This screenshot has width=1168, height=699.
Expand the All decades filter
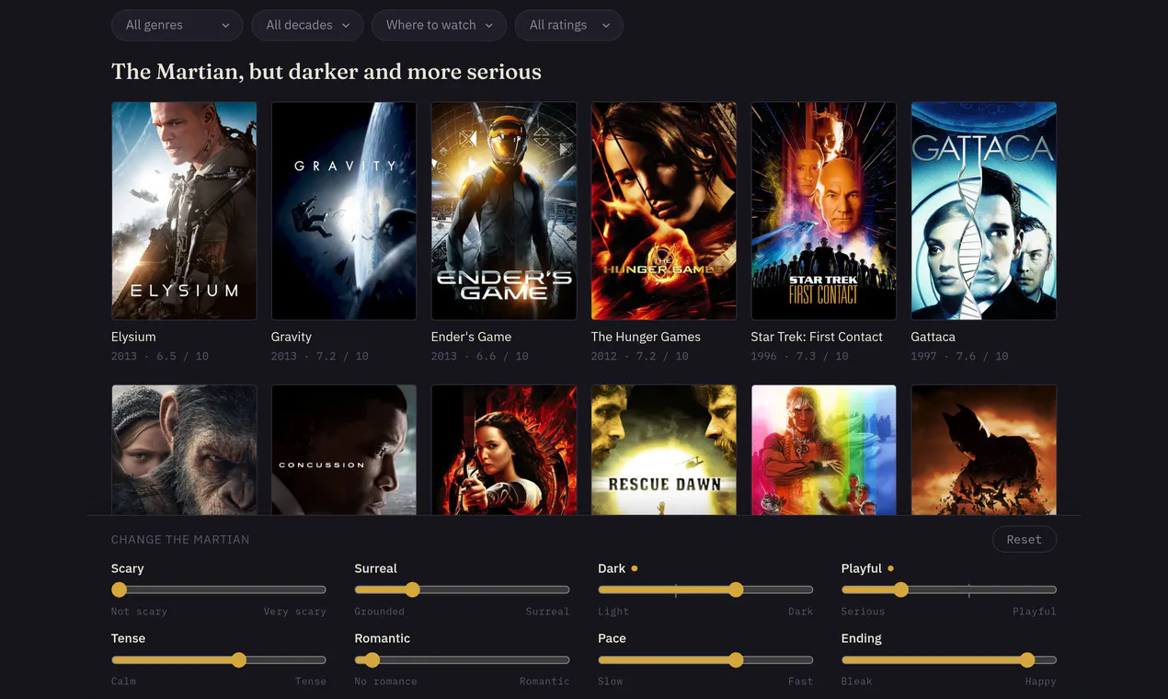point(307,25)
